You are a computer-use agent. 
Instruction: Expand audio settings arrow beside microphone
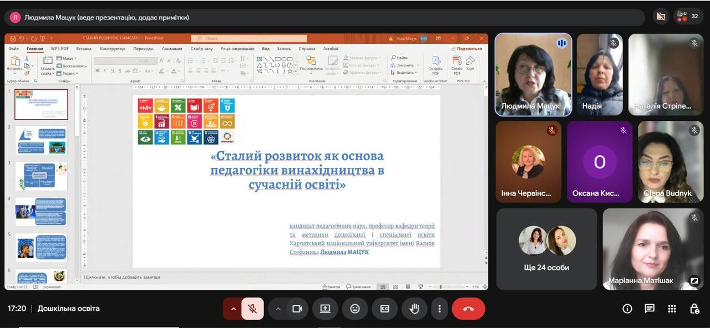pyautogui.click(x=233, y=309)
